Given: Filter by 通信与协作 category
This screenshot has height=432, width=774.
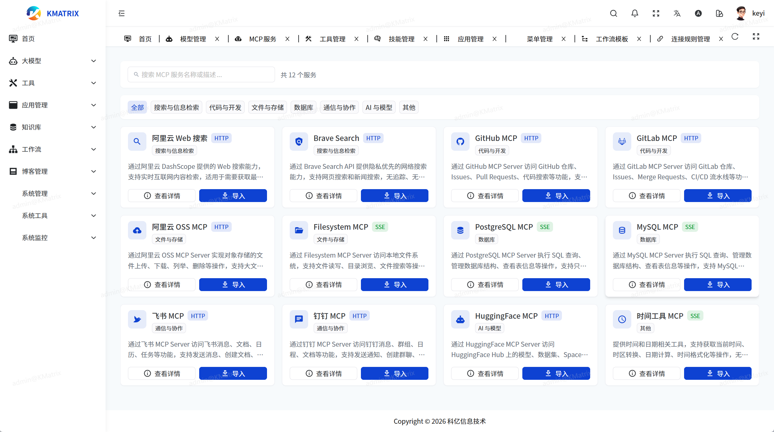Looking at the screenshot, I should click(x=339, y=107).
